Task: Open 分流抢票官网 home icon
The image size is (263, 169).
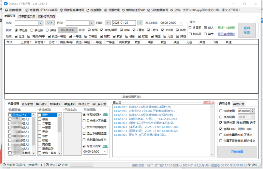Action: point(149,10)
